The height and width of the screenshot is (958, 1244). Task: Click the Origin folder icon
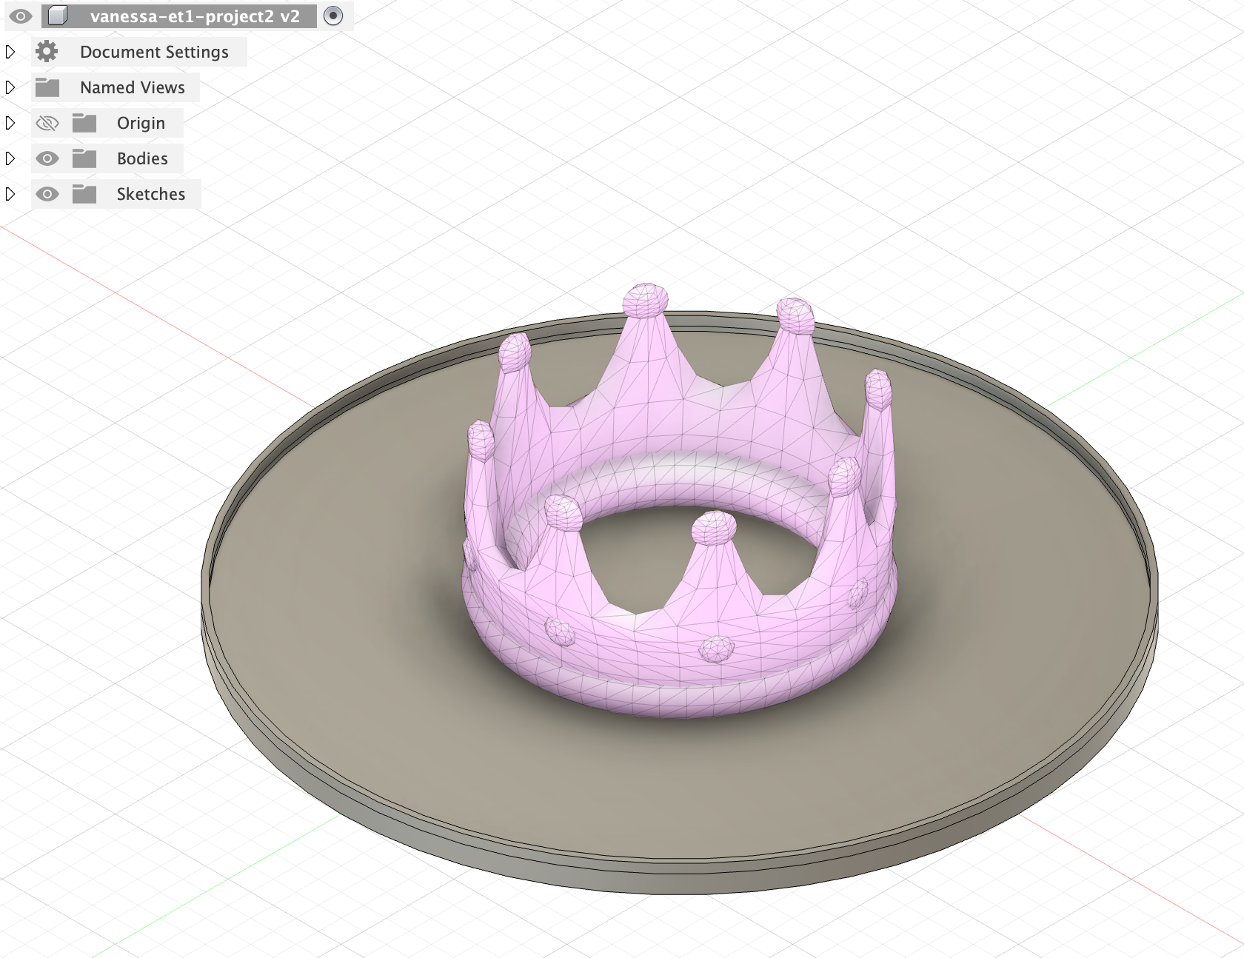(84, 123)
